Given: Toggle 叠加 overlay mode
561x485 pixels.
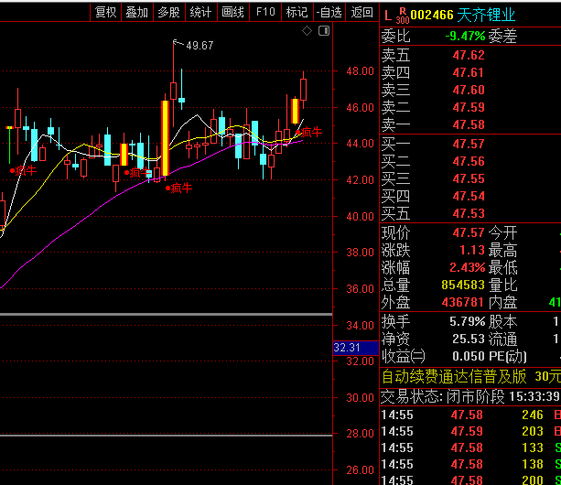Looking at the screenshot, I should pyautogui.click(x=136, y=12).
